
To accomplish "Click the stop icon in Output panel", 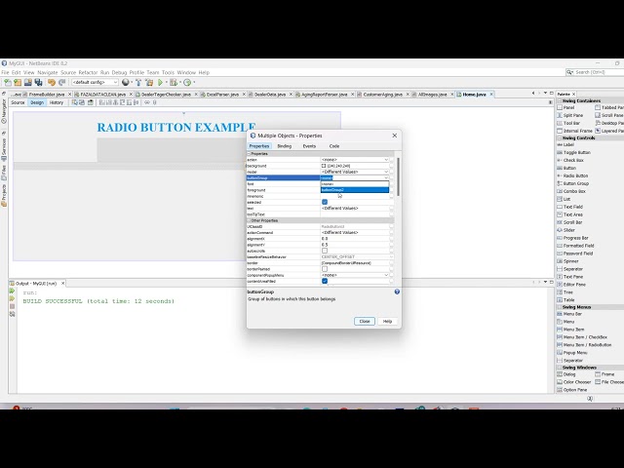I will pos(12,306).
